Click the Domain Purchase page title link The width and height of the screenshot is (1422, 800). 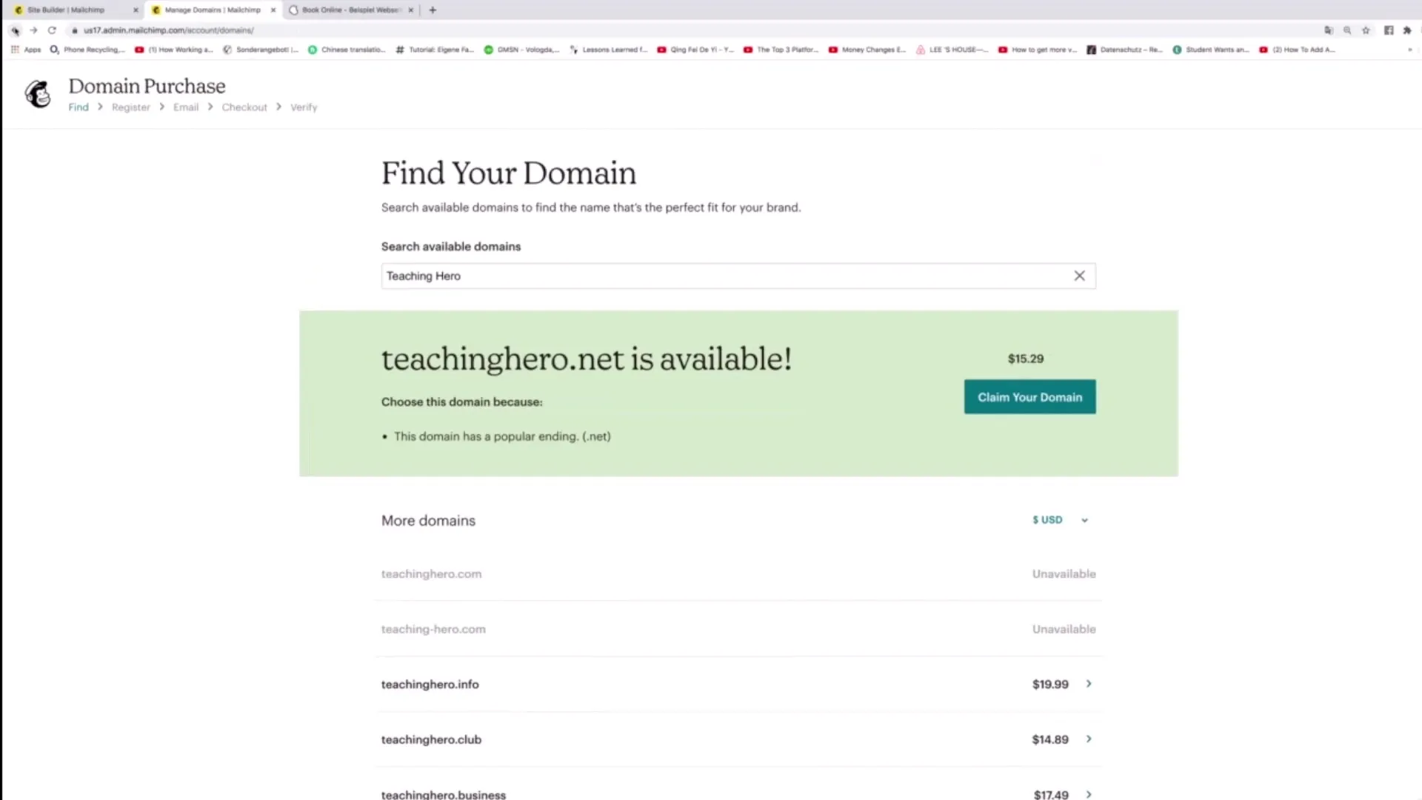147,86
